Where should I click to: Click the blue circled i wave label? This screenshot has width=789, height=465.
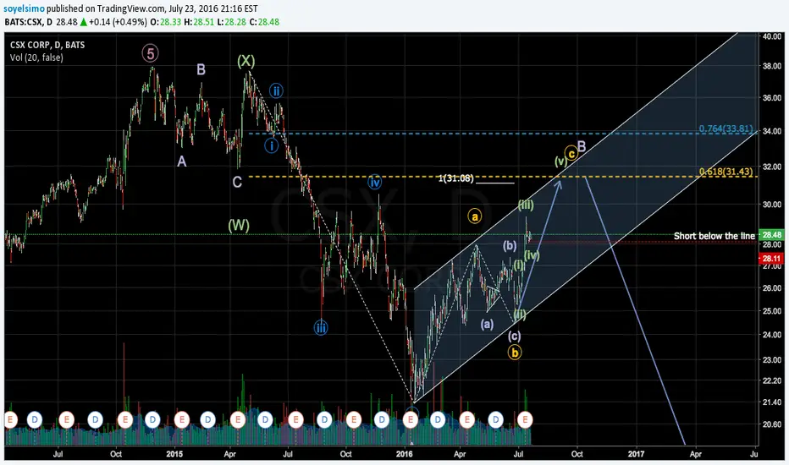pyautogui.click(x=271, y=145)
